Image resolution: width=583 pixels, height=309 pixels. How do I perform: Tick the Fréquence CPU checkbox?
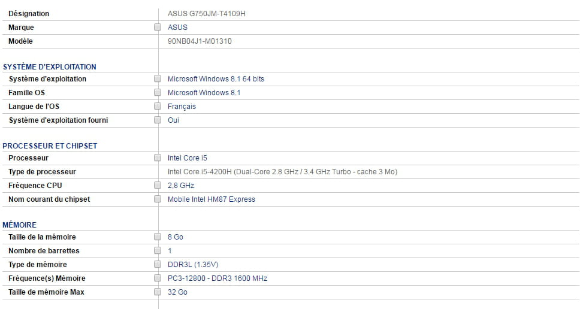click(158, 186)
